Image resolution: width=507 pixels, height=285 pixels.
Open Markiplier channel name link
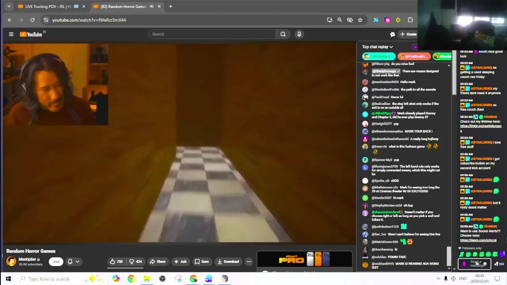pos(27,259)
